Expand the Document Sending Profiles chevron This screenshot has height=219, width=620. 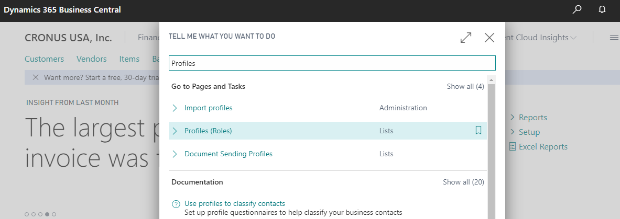click(x=175, y=154)
